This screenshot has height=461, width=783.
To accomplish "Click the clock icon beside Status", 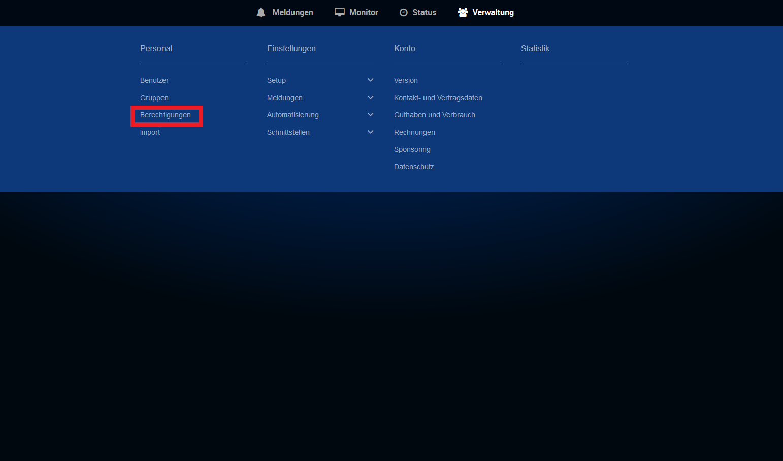I will click(x=404, y=13).
